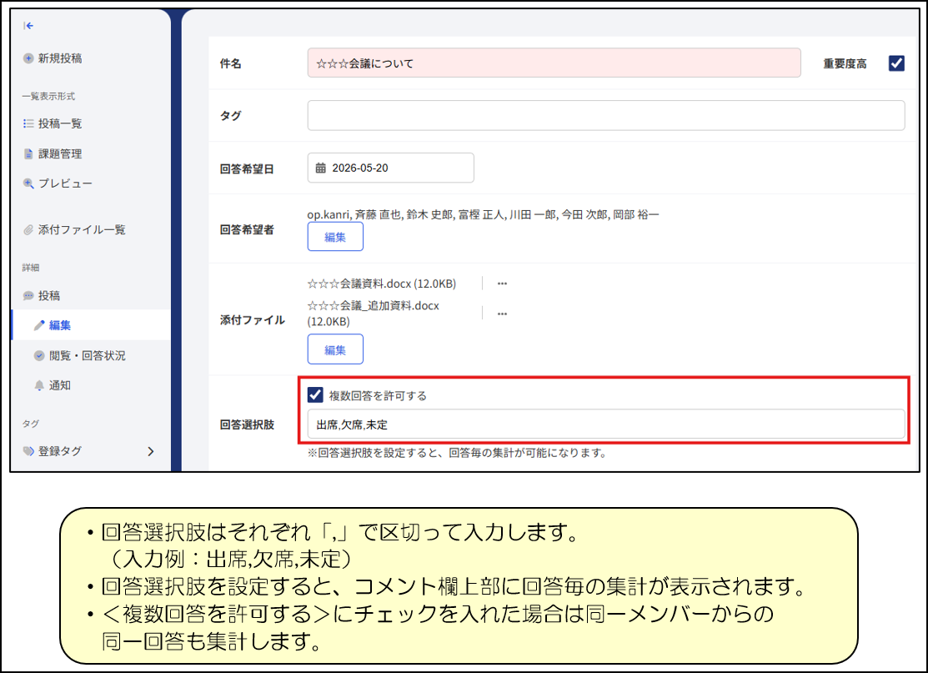The height and width of the screenshot is (673, 928).
Task: Click the note text under 回答選択肢
Action: coord(457,453)
